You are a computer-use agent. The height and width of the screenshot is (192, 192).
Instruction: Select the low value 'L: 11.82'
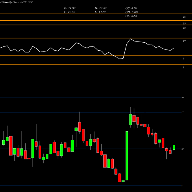click(x=100, y=12)
